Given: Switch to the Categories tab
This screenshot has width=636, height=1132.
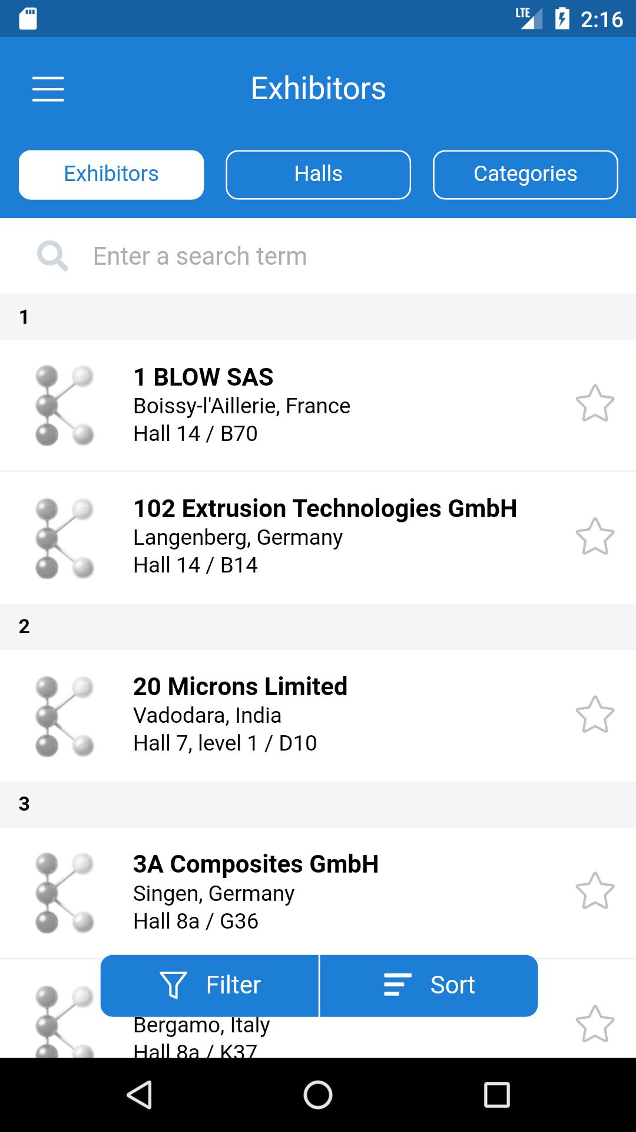Looking at the screenshot, I should [x=525, y=175].
